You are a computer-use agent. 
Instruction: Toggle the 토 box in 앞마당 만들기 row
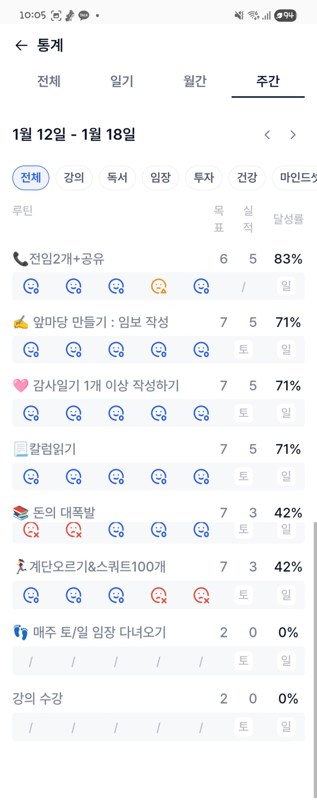(x=244, y=350)
